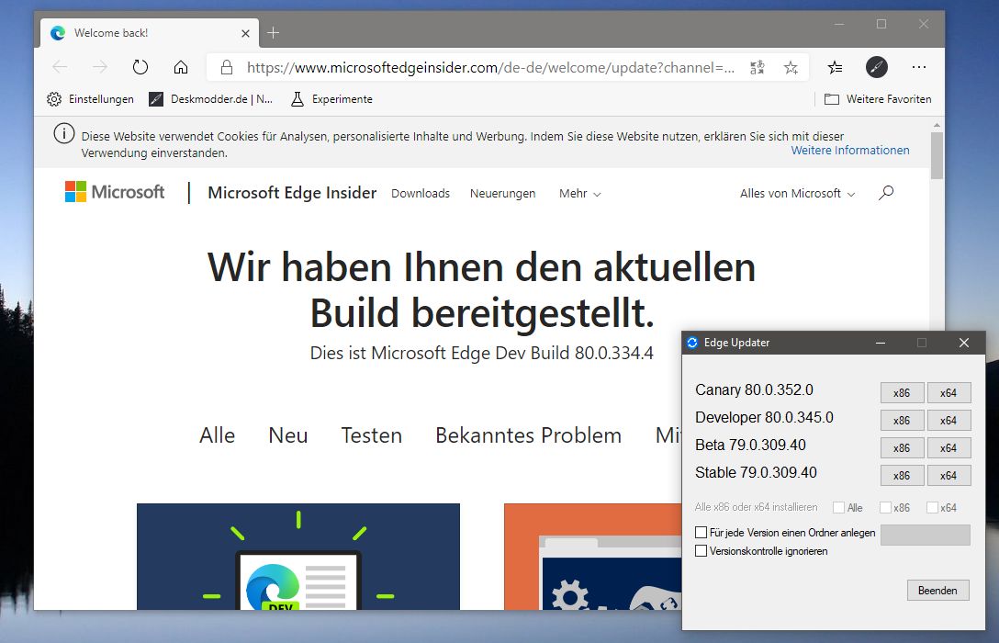
Task: Click the cookie notice info icon
Action: coord(63,134)
